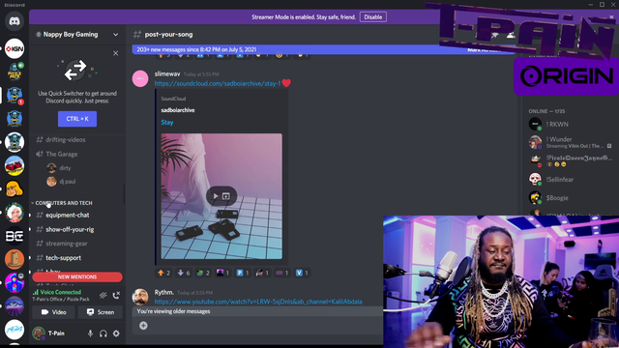Turn on Video
This screenshot has width=619, height=348.
click(x=54, y=312)
